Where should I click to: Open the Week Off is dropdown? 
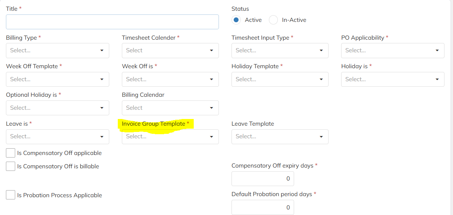(170, 79)
